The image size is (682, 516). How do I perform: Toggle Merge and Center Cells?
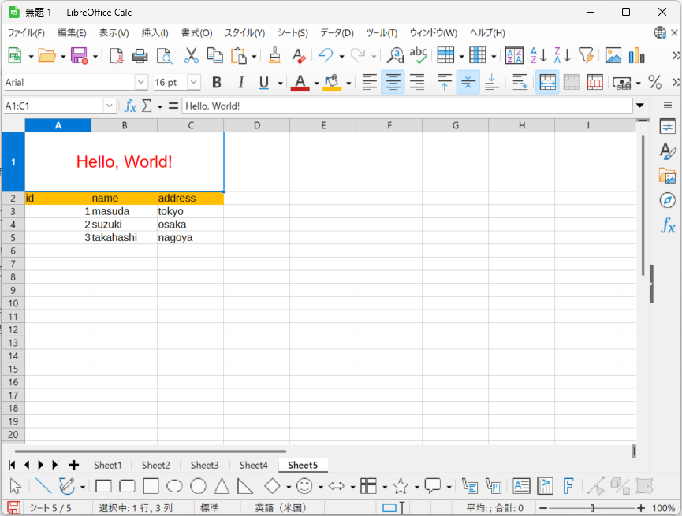point(547,82)
